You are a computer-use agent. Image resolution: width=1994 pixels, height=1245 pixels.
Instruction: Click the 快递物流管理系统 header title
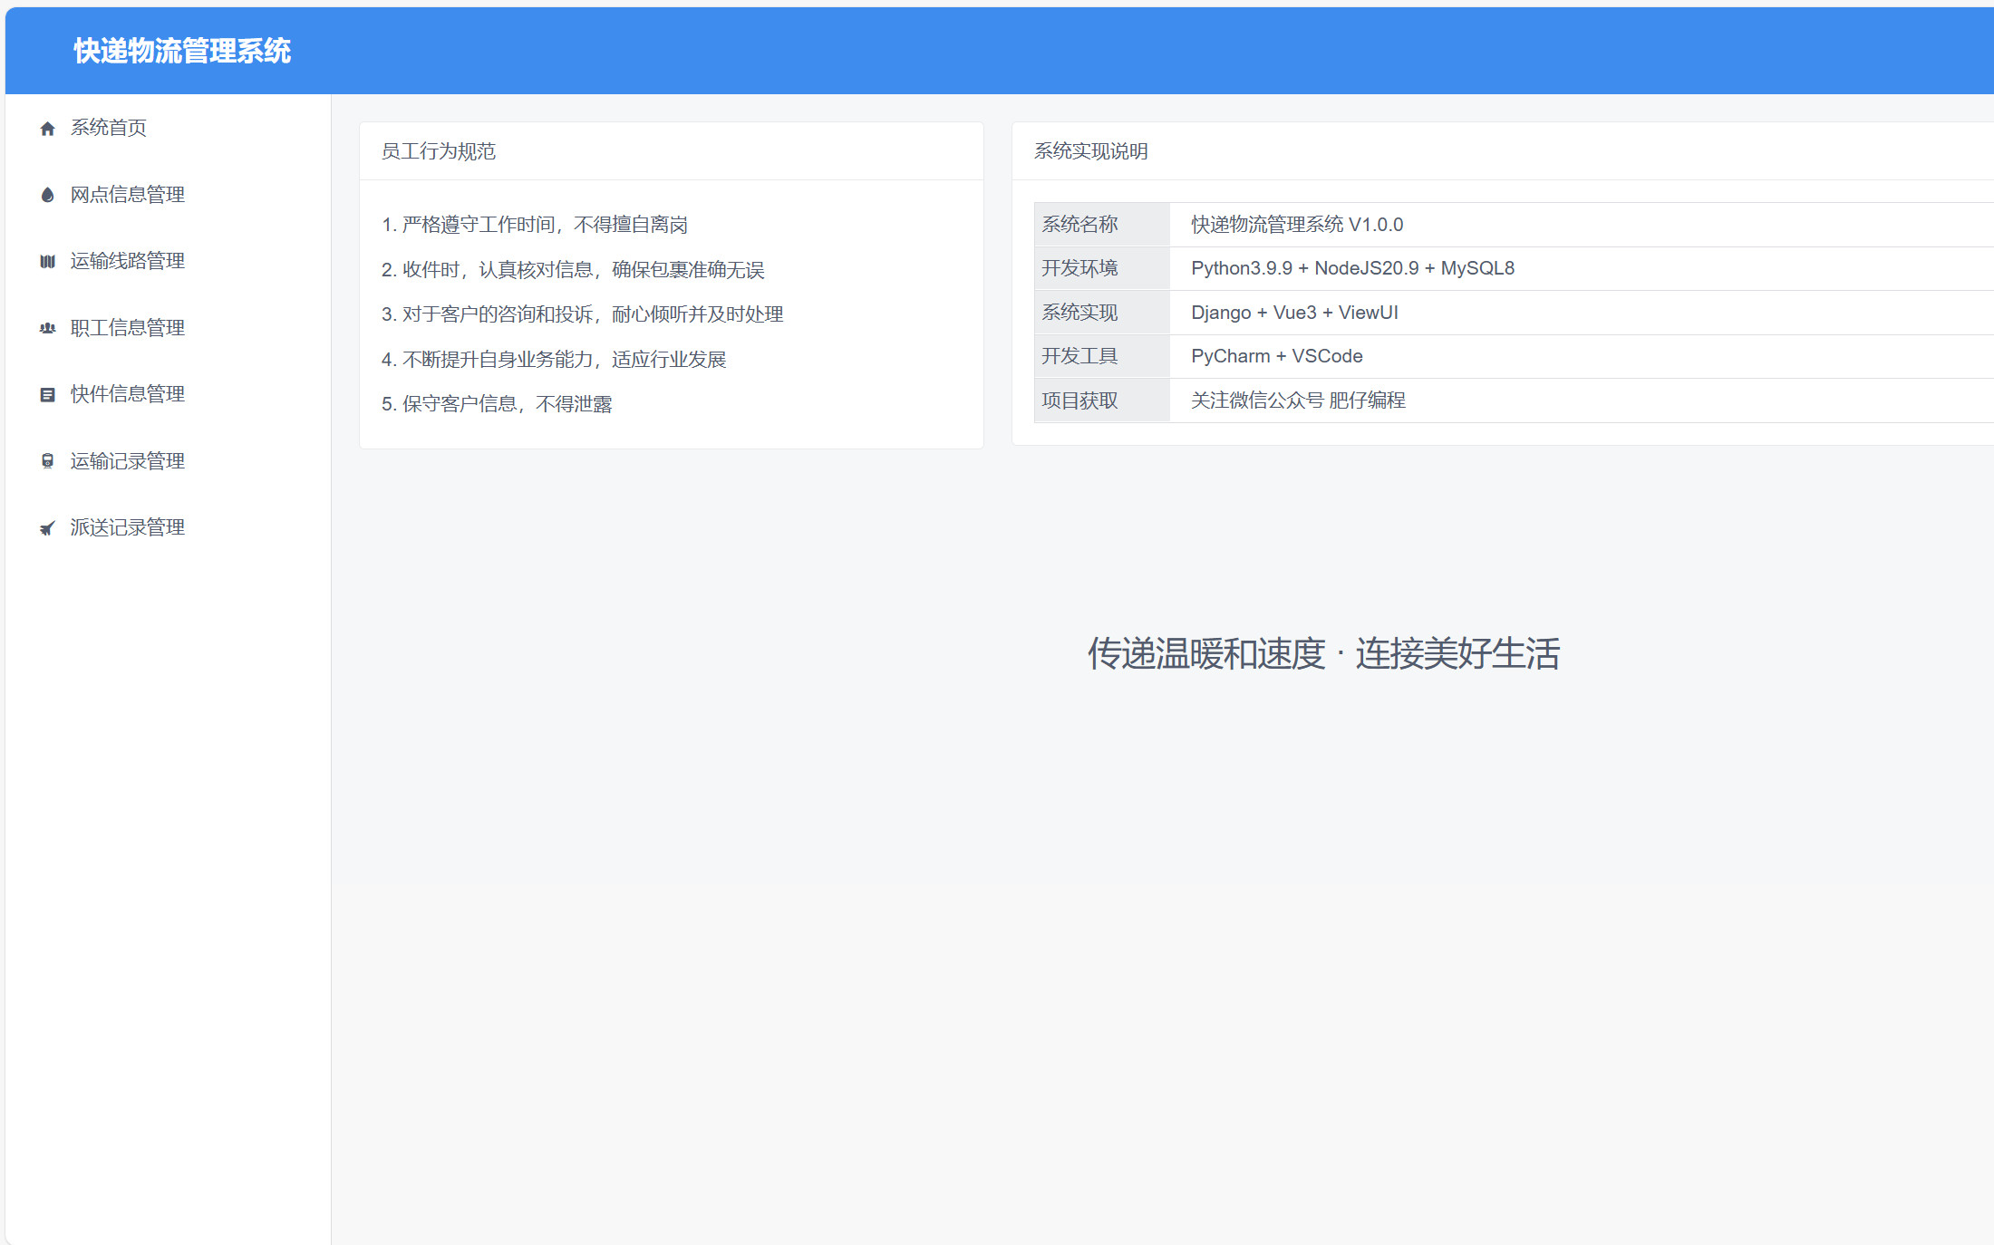(x=182, y=51)
